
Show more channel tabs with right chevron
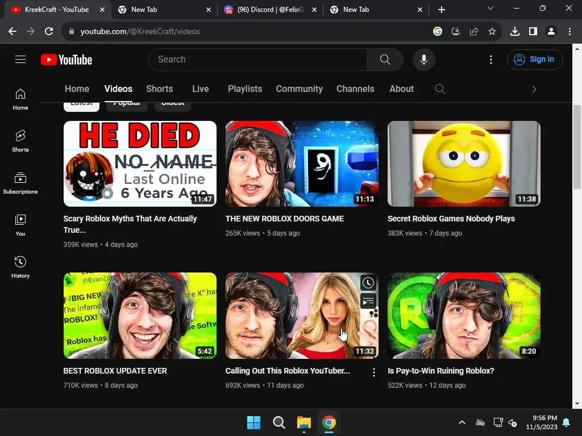[x=534, y=89]
